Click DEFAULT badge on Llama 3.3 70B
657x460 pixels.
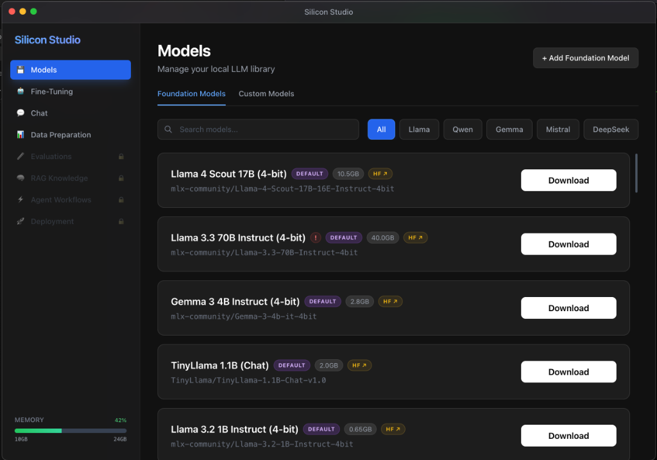344,237
